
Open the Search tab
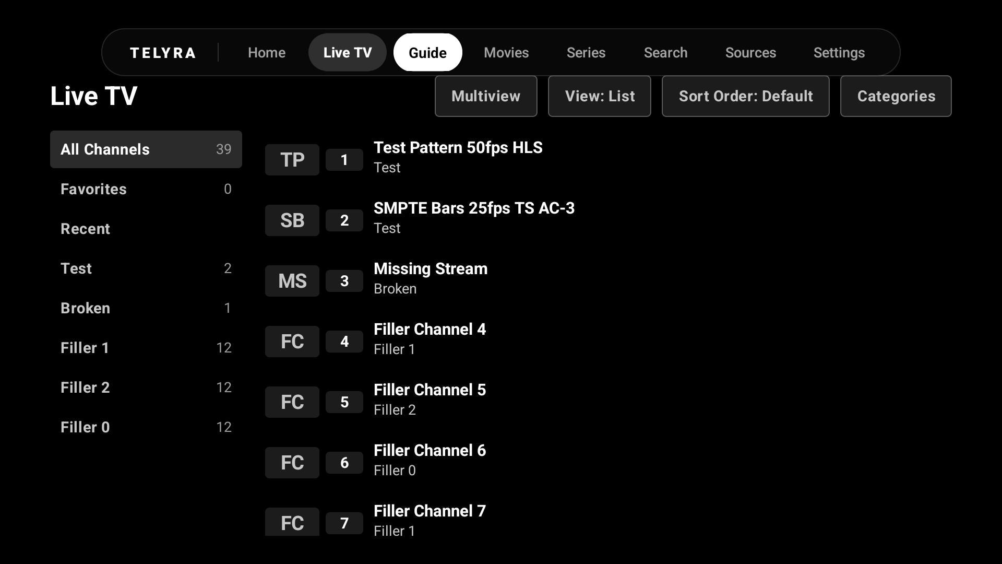coord(666,53)
